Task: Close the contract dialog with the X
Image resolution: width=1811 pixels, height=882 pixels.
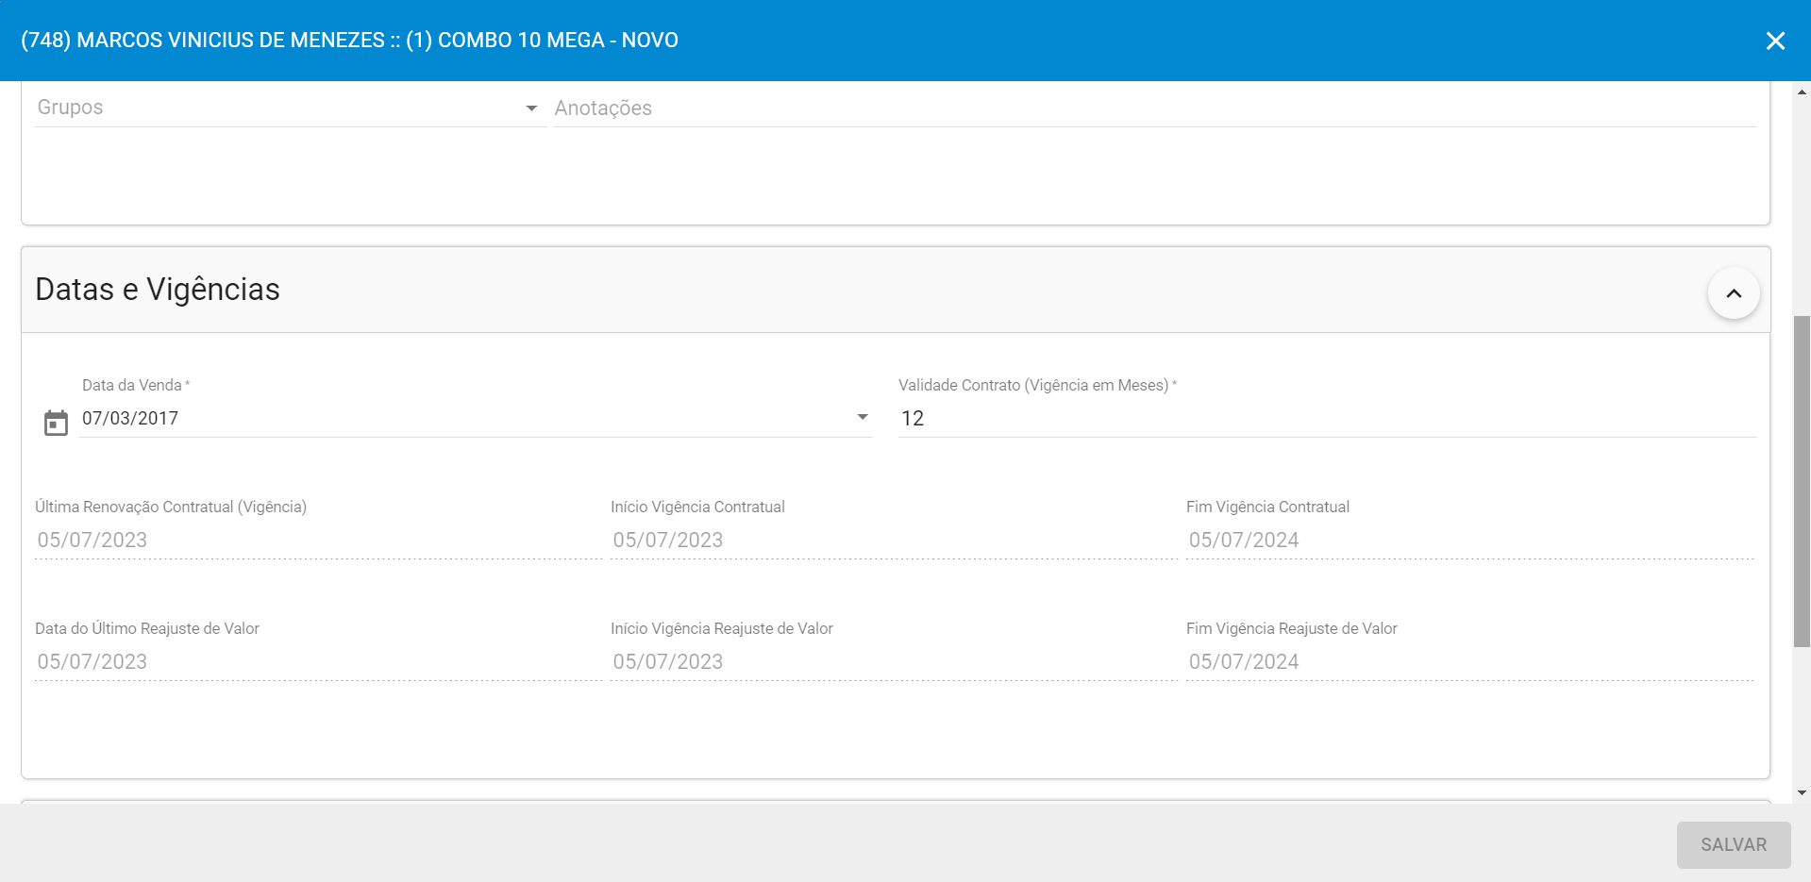Action: [1775, 41]
